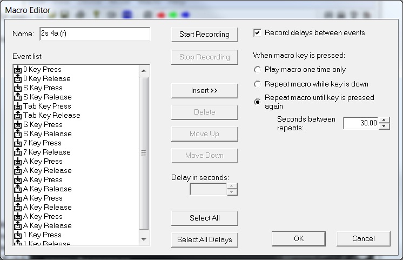
Task: Click the Seconds between repeats value field
Action: click(361, 123)
